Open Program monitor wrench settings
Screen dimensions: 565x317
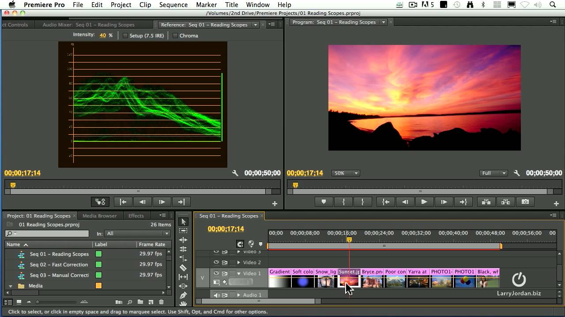click(x=517, y=173)
